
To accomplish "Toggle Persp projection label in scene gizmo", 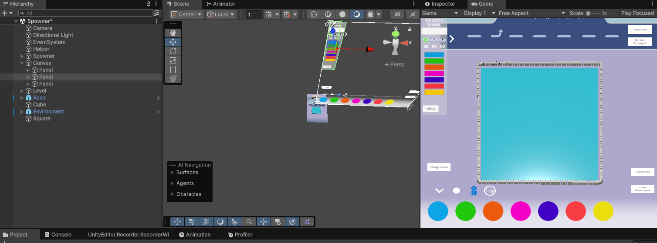I will click(394, 64).
